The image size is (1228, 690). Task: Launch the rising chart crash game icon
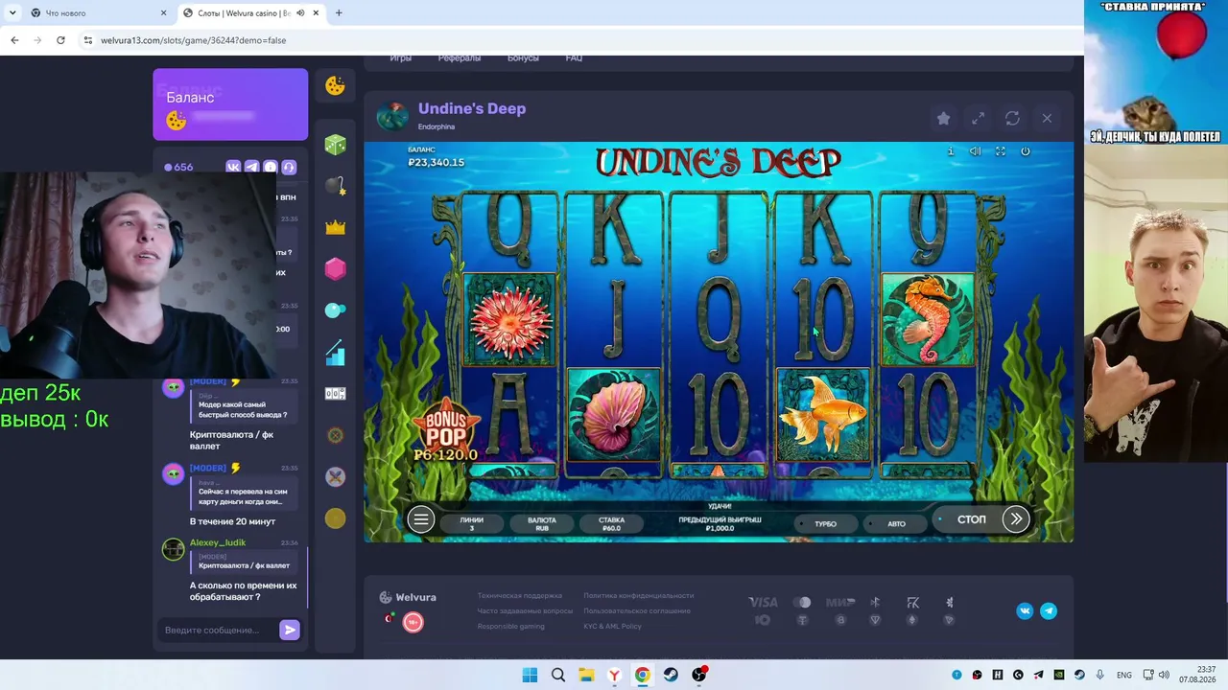tap(335, 354)
